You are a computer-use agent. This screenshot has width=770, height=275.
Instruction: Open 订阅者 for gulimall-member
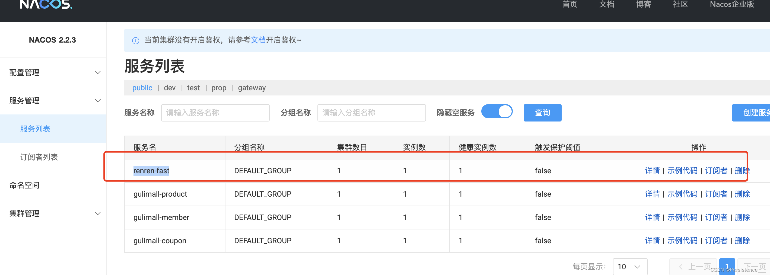tap(716, 217)
